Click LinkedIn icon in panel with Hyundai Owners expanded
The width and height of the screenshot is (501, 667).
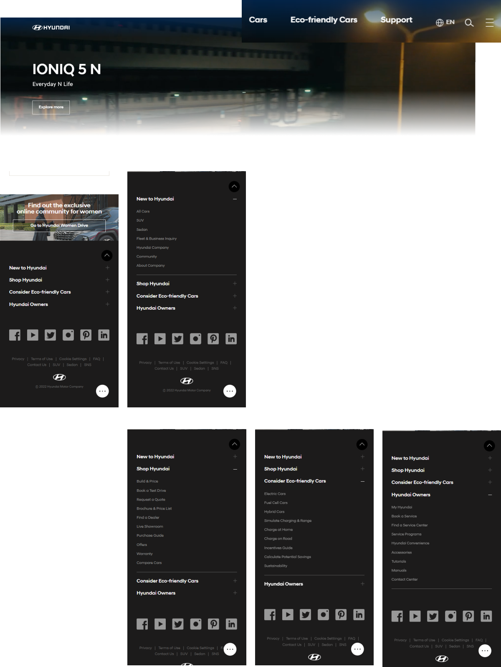coord(486,616)
